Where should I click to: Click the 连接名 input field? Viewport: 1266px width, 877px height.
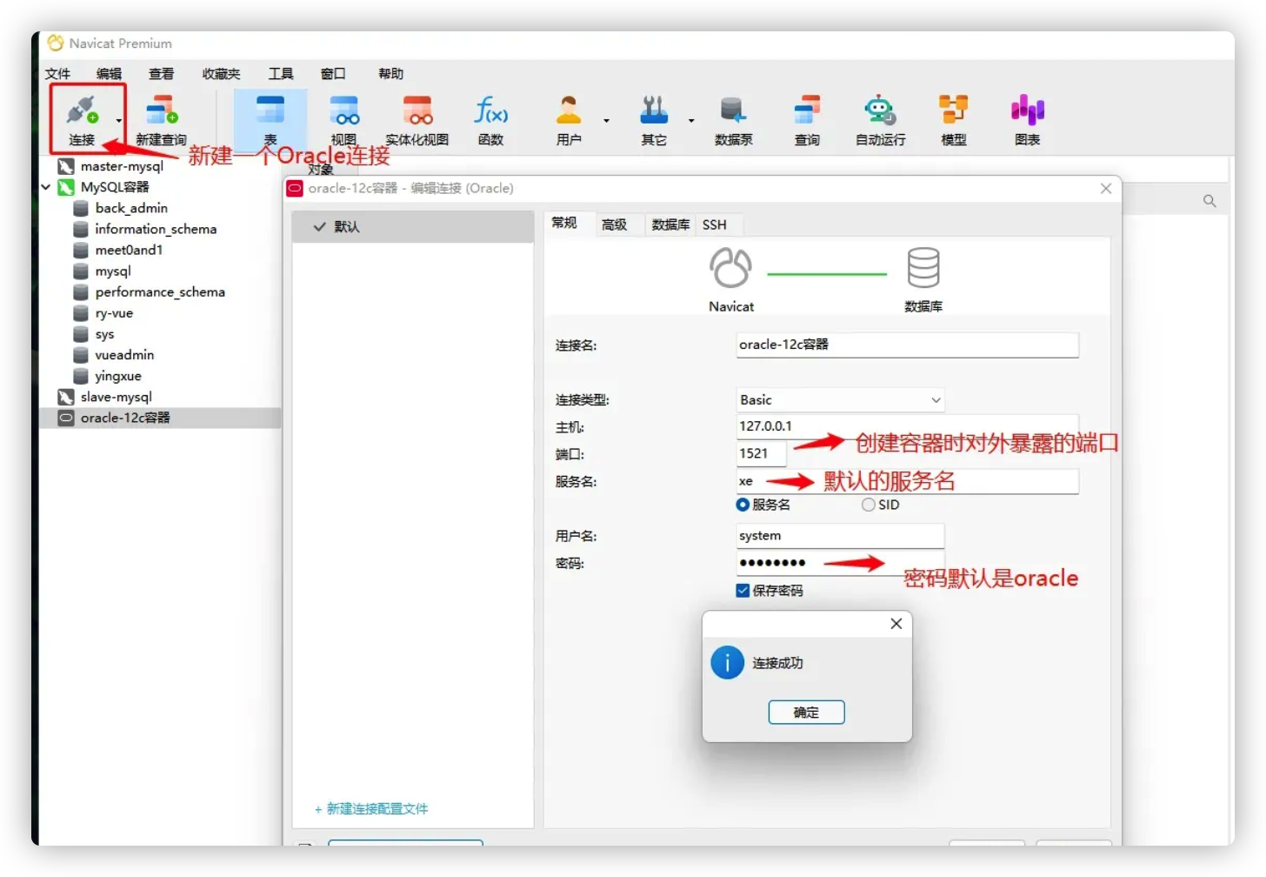tap(908, 345)
